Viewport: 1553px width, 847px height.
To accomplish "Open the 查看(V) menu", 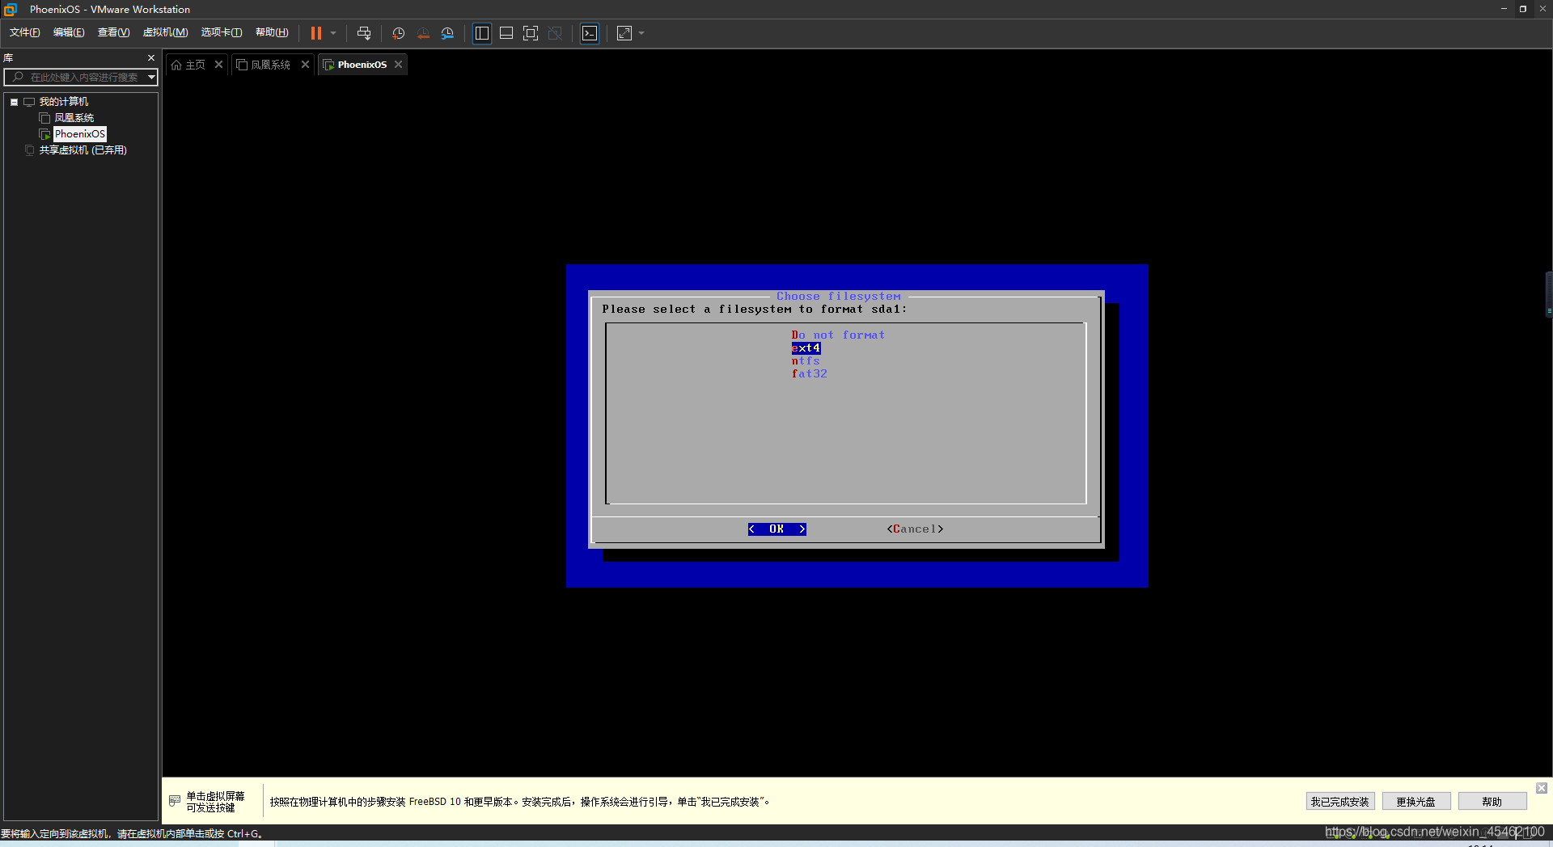I will pyautogui.click(x=113, y=32).
